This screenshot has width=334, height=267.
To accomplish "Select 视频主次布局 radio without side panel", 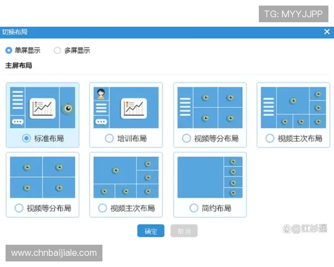I will (102, 208).
